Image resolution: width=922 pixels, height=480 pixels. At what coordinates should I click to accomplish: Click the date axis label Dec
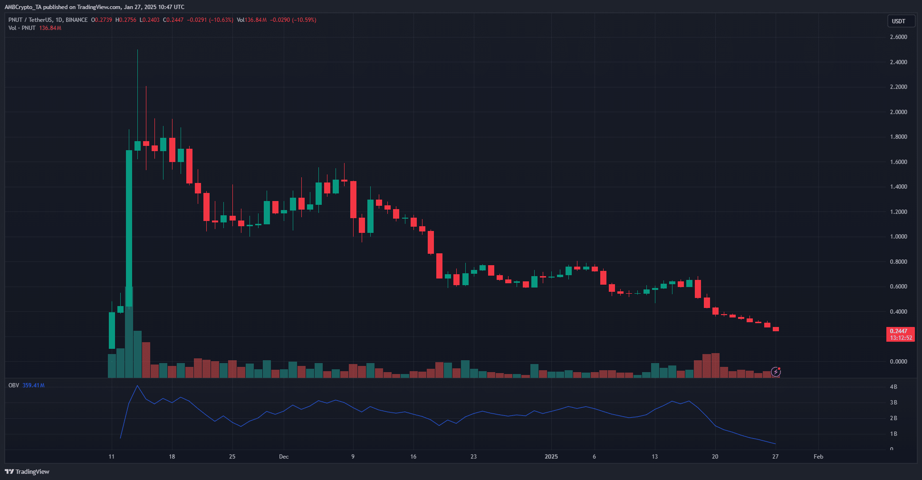[x=284, y=457]
